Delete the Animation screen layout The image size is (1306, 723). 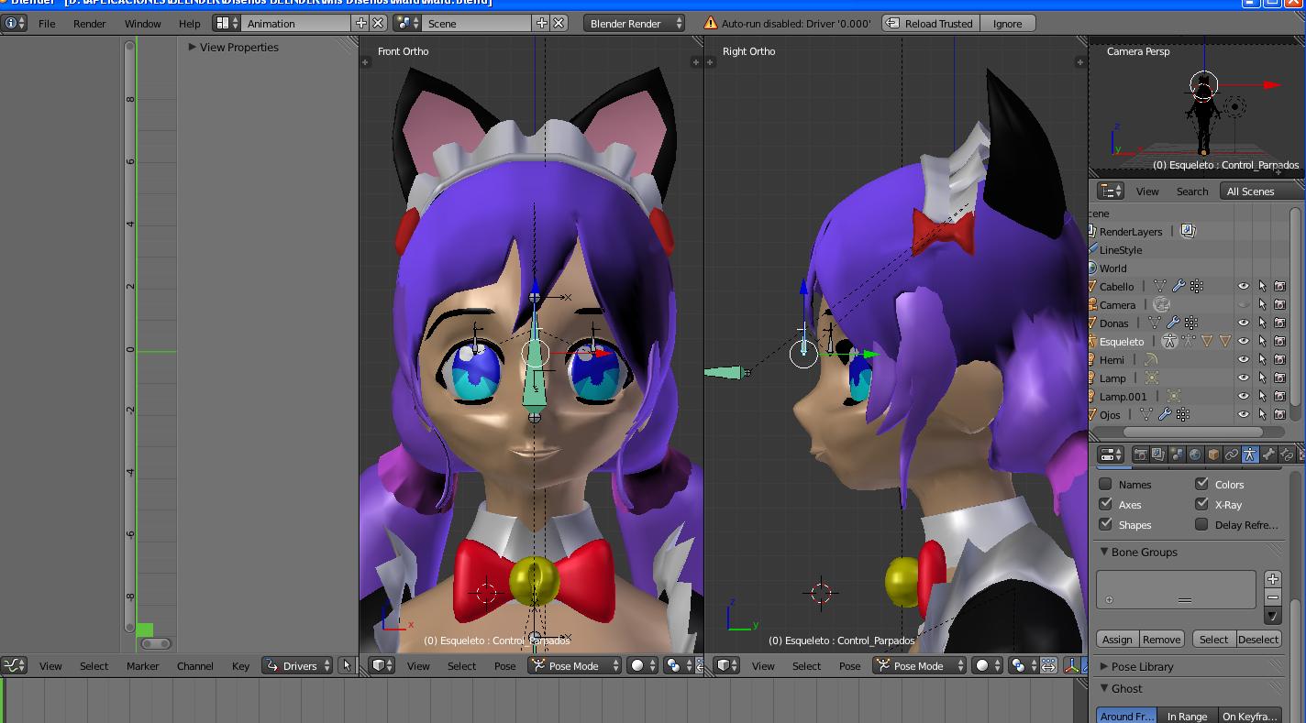click(378, 23)
